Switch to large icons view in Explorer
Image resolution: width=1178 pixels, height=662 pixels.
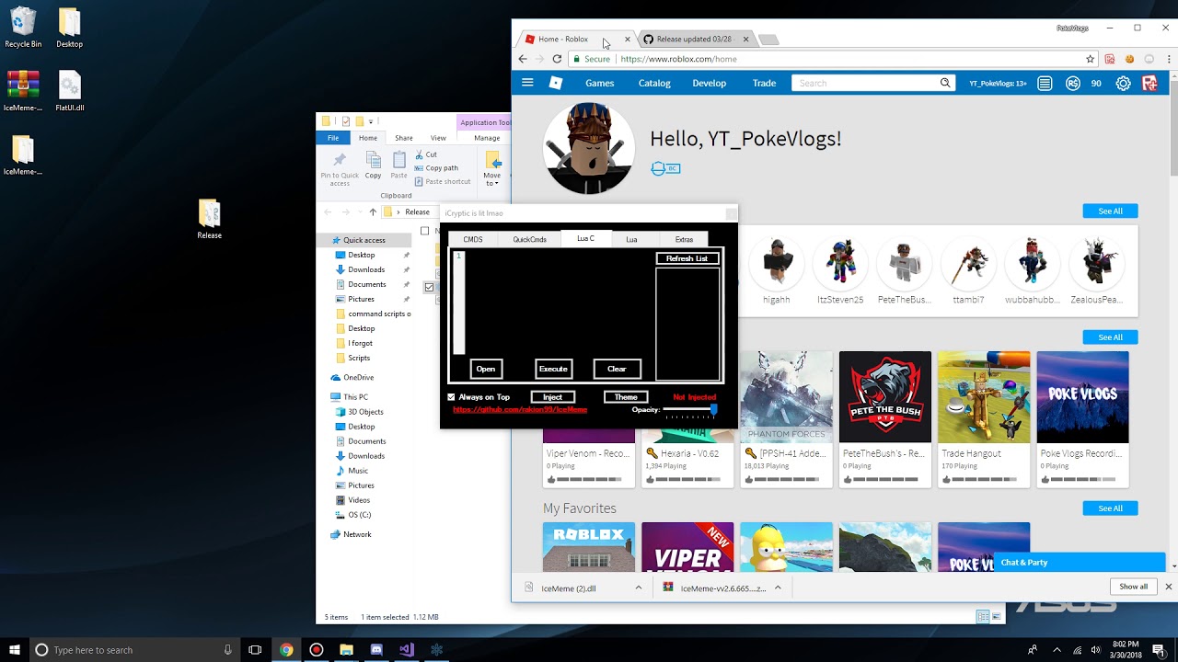coord(997,617)
